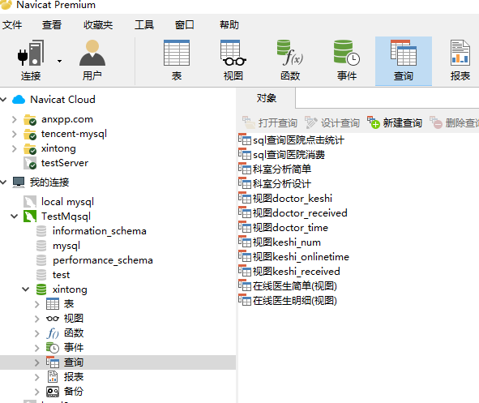Open the dropdown arrow beside 连接
The width and height of the screenshot is (479, 403).
tap(59, 61)
